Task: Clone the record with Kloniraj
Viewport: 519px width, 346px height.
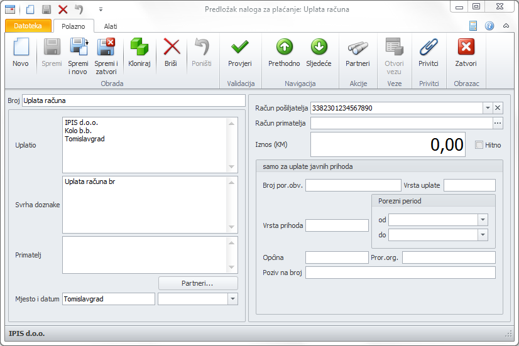Action: click(139, 53)
